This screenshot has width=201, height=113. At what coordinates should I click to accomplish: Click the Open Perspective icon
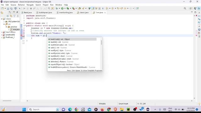[191, 8]
